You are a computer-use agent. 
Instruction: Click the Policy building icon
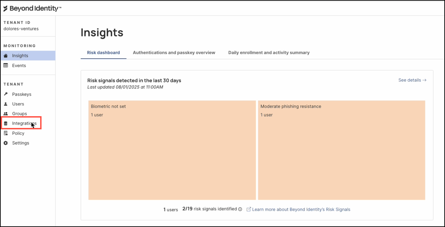[5, 133]
